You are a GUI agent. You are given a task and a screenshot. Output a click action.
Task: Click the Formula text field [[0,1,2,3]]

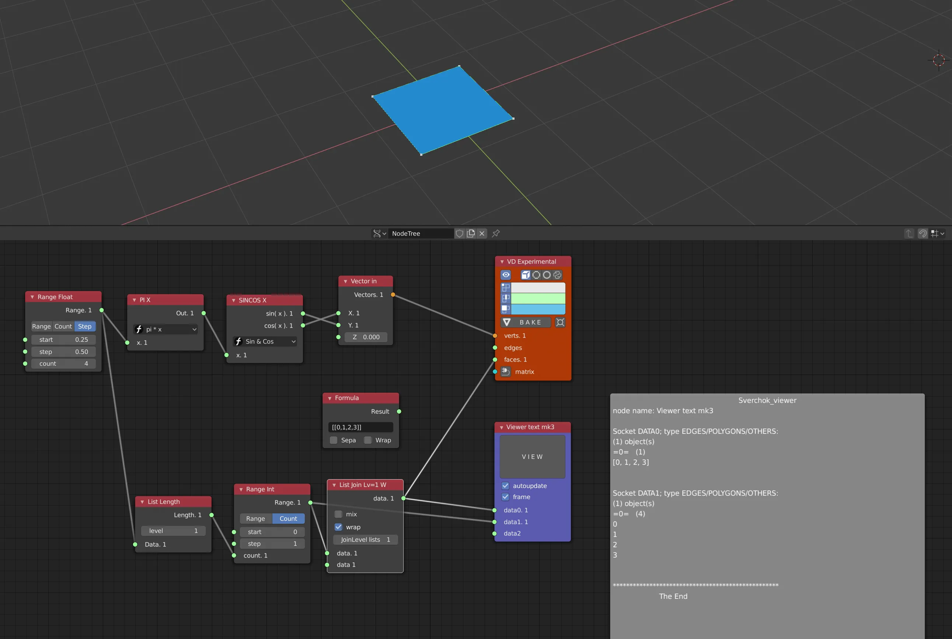pos(360,427)
